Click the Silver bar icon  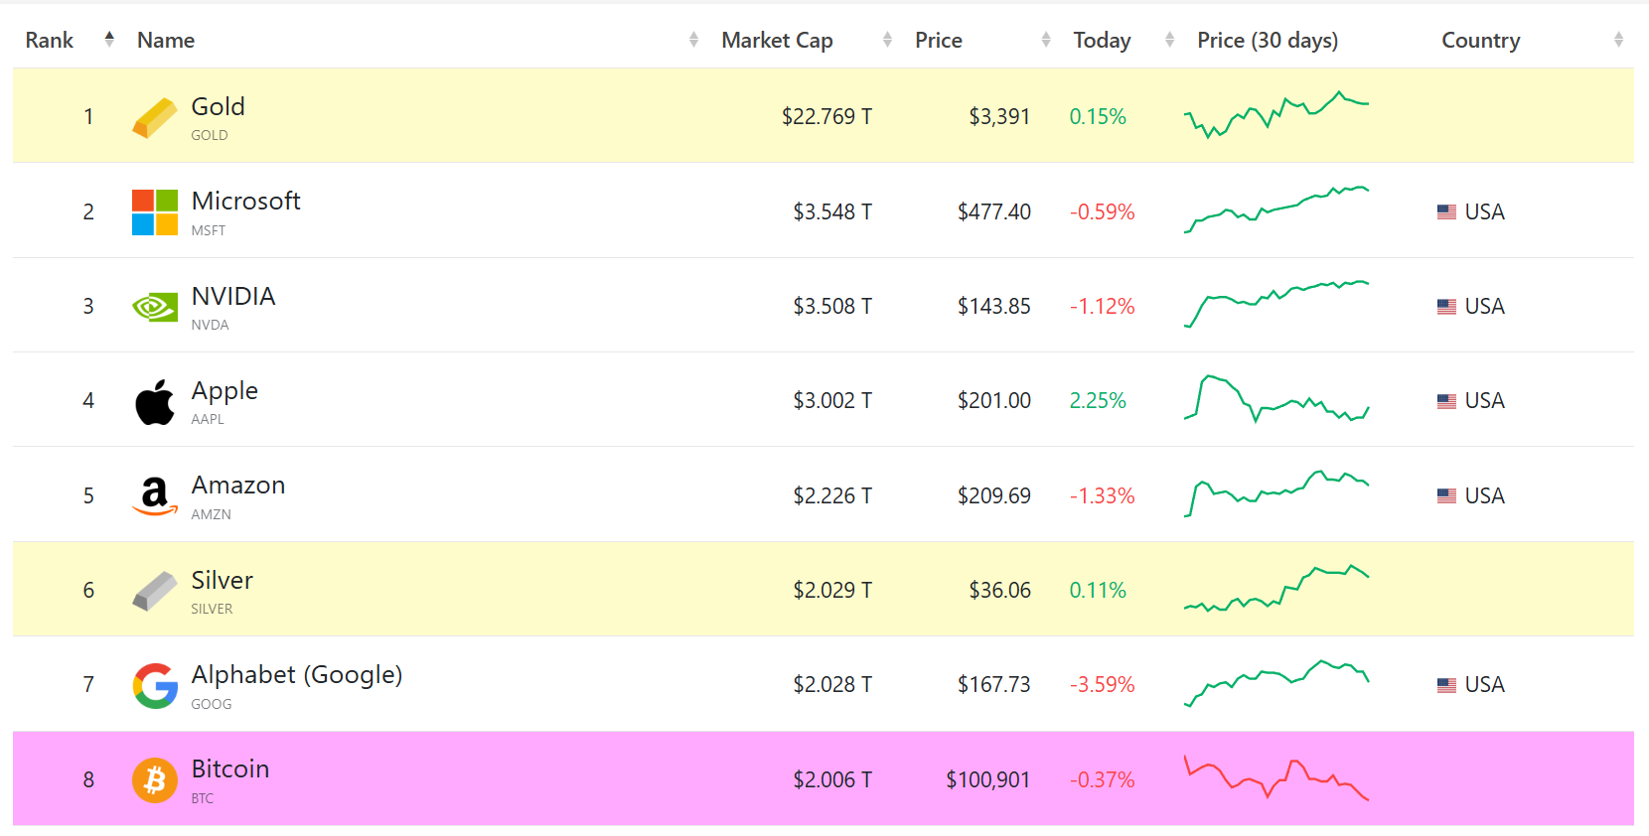click(x=155, y=591)
